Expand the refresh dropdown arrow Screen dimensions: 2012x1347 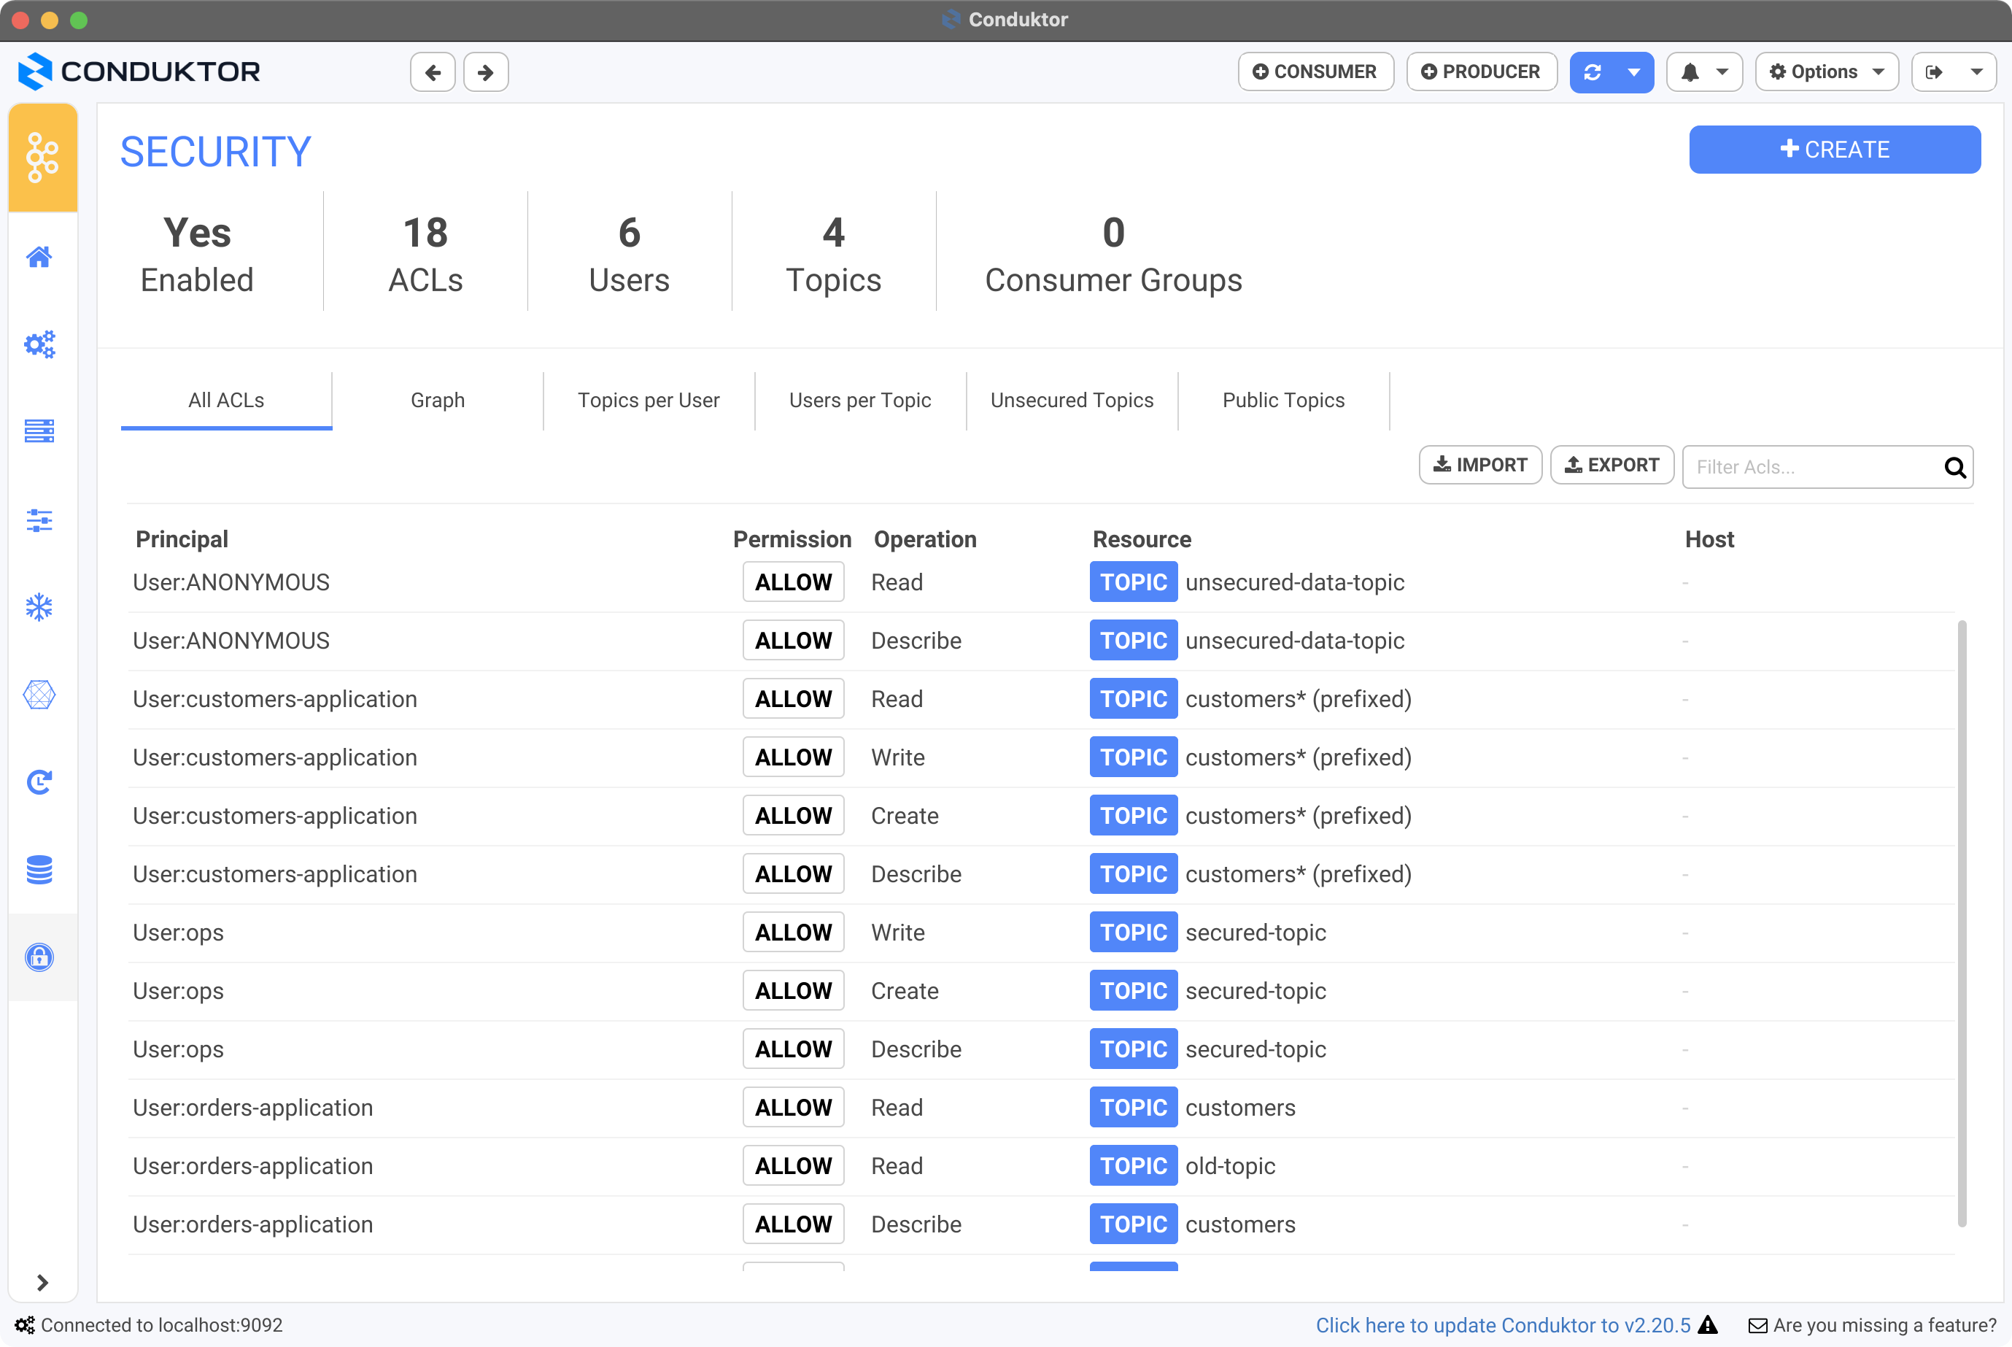[1634, 72]
